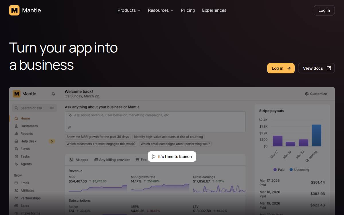The height and width of the screenshot is (215, 344).
Task: Click the $623.43 payout amount
Action: point(318,205)
